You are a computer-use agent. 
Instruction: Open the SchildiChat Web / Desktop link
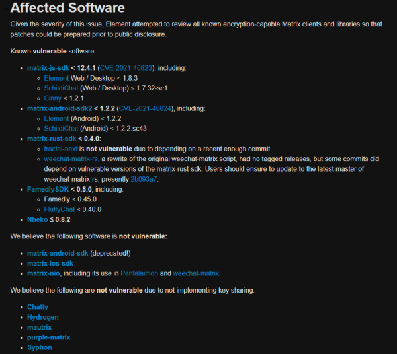click(62, 88)
